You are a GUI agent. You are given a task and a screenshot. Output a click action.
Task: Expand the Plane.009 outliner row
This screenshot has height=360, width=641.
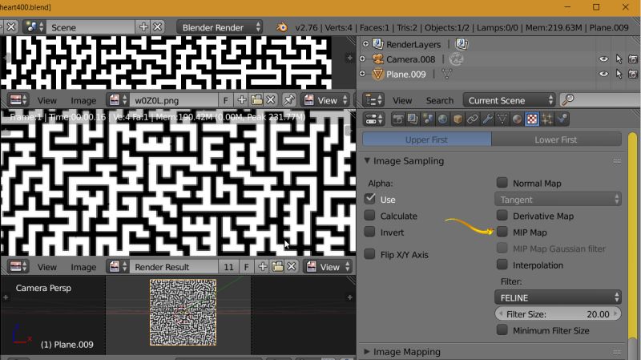point(362,75)
